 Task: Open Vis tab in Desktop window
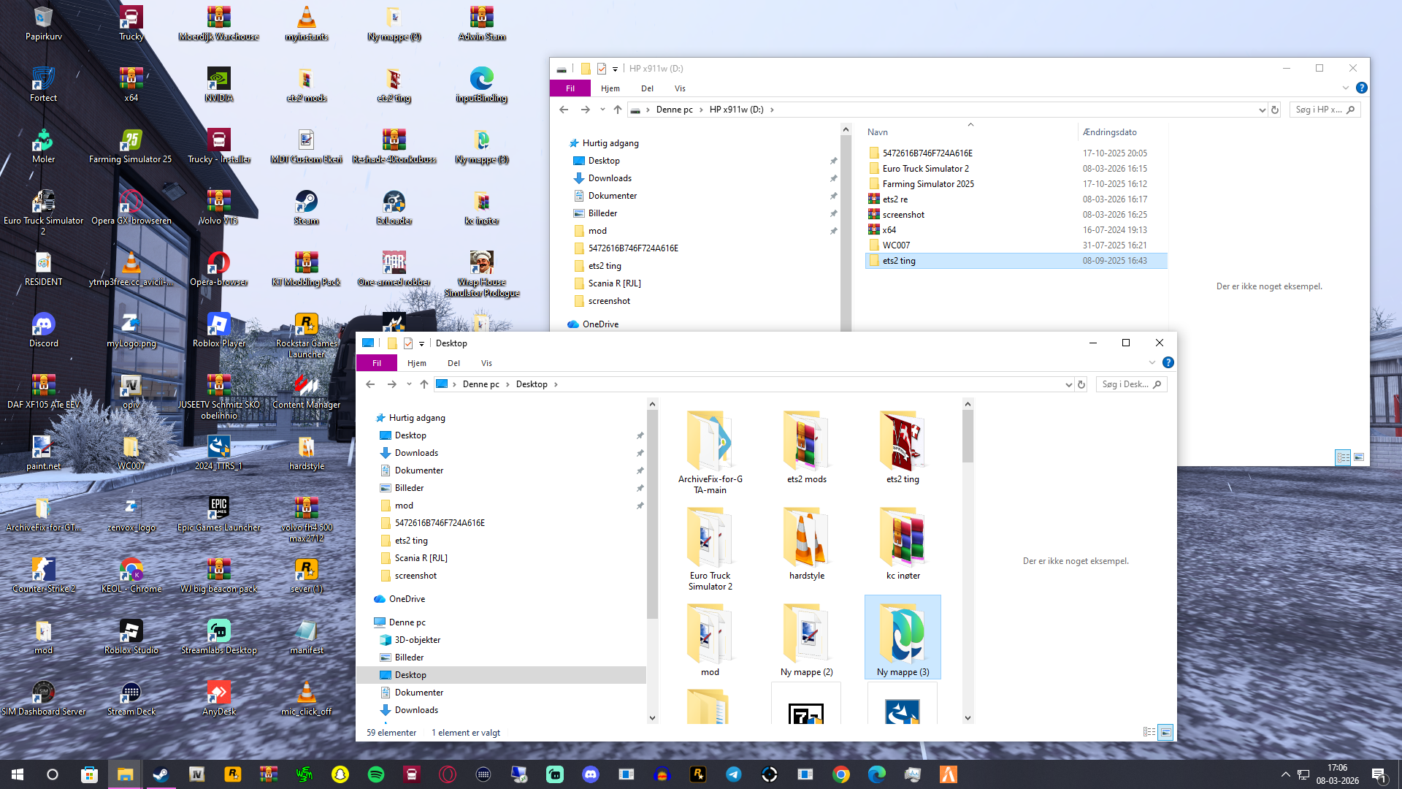coord(486,363)
